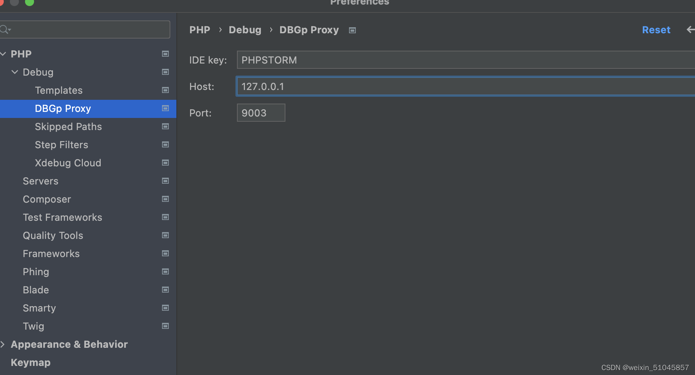The image size is (695, 375).
Task: Click the Reset link
Action: click(x=656, y=30)
